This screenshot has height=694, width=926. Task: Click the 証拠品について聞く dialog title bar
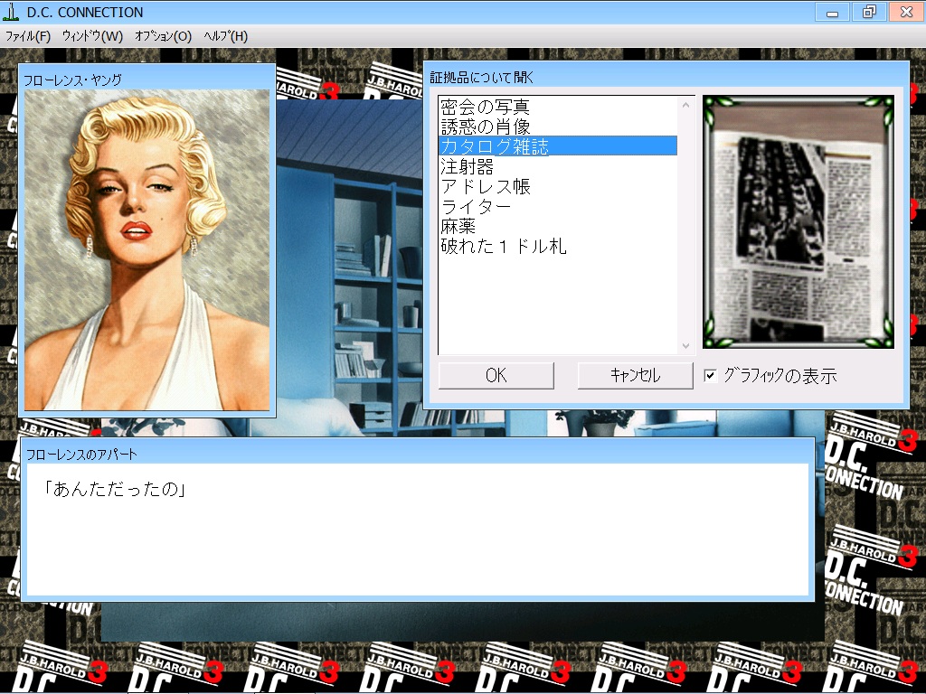666,77
